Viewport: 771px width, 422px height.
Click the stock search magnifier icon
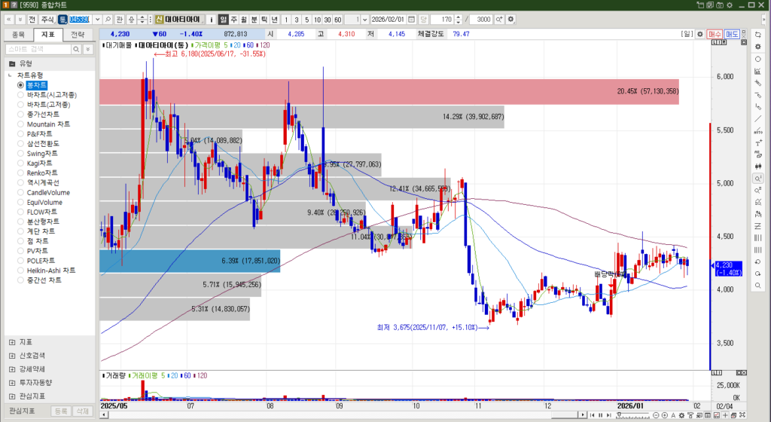[108, 19]
